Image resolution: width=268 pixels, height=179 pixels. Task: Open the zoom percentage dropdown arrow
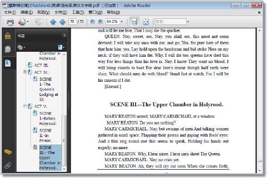coord(121,22)
